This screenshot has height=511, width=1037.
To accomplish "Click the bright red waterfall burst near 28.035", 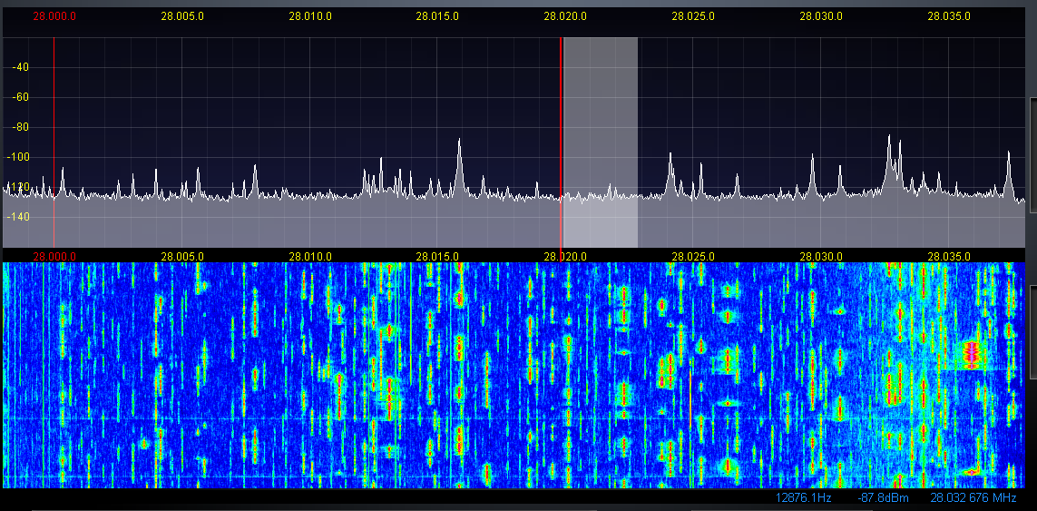I will pos(970,353).
